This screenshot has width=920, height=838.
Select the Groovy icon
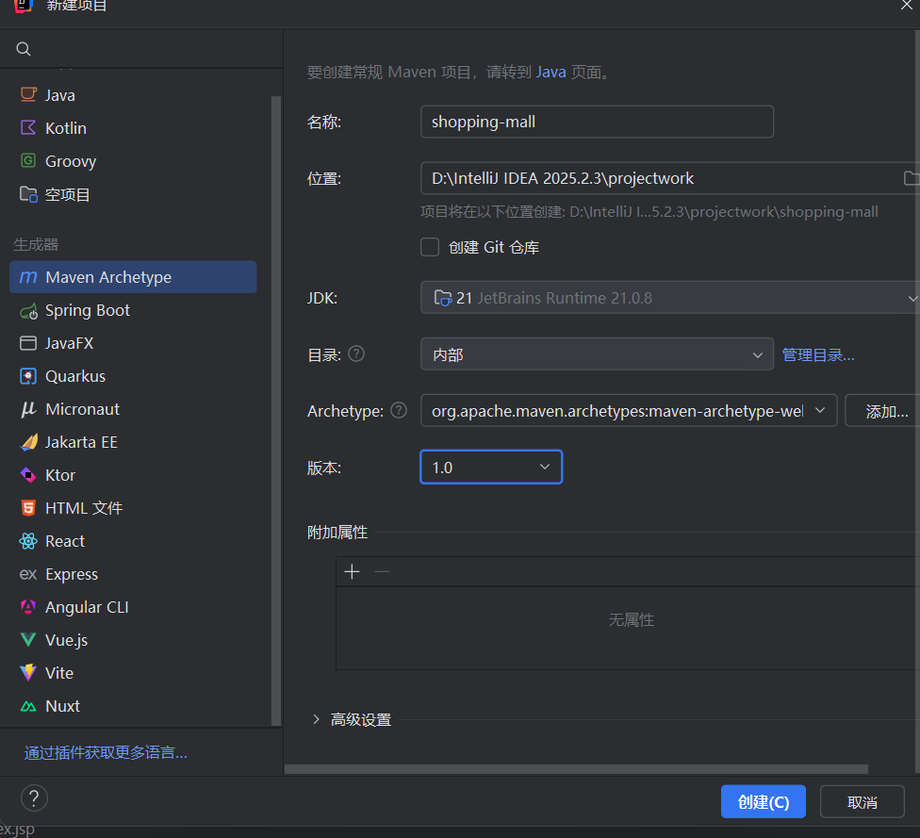point(28,160)
